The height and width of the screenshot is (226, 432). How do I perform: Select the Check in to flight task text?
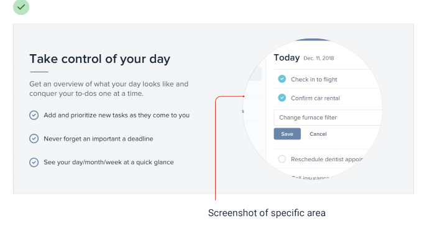tap(314, 80)
